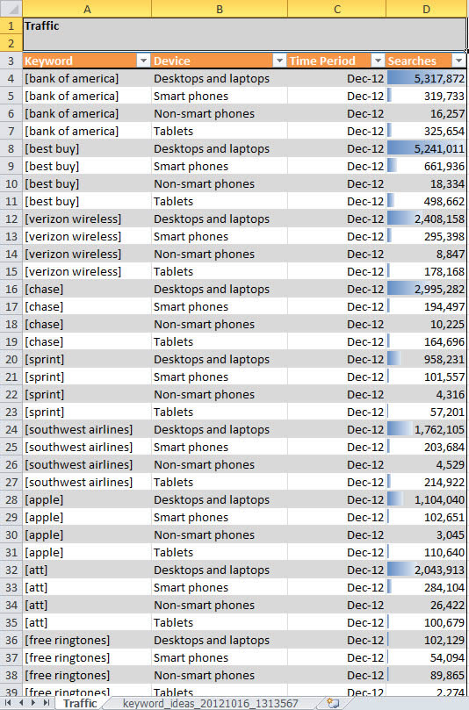Select column D header
This screenshot has height=710, width=469.
(426, 9)
